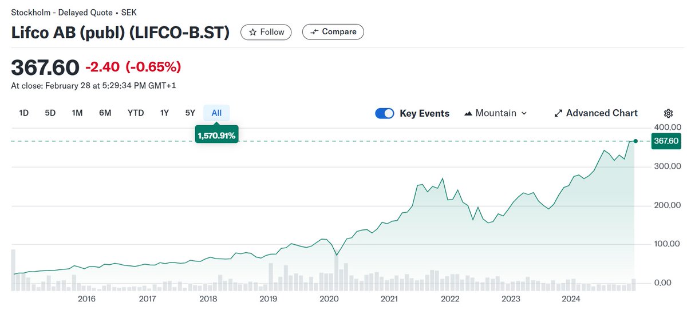
Task: Click the 2019 x-axis label
Action: pyautogui.click(x=269, y=299)
